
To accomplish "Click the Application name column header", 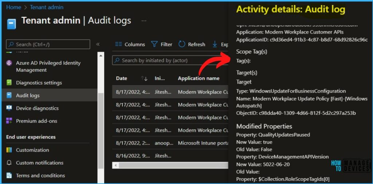I will [x=199, y=78].
